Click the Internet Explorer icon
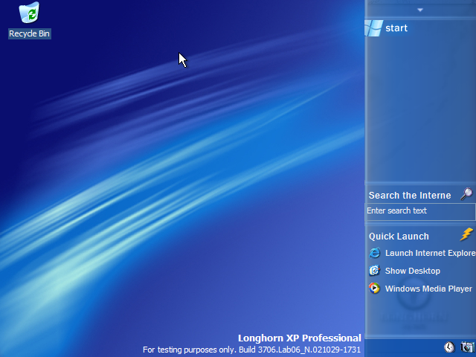 tap(375, 253)
